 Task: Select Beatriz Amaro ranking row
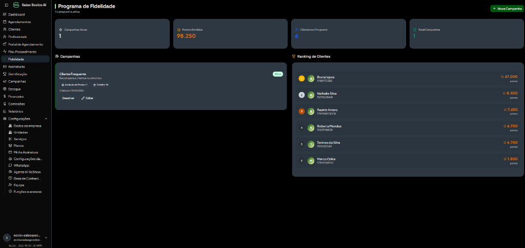pos(408,111)
